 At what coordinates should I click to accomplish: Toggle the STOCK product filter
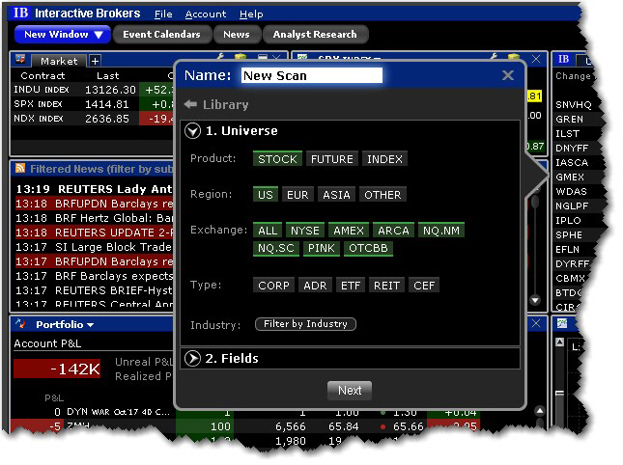(x=277, y=159)
